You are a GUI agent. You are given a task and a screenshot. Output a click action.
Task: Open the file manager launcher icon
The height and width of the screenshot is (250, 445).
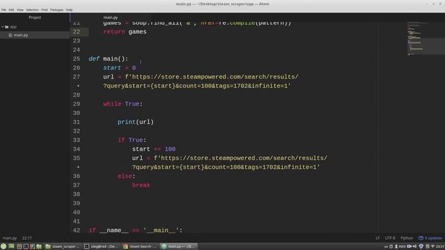pyautogui.click(x=39, y=247)
